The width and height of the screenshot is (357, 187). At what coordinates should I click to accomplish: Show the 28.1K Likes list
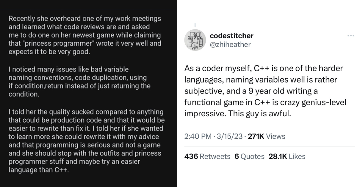click(x=287, y=156)
